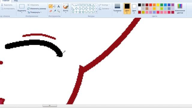Click the horizontal scrollbar thumb
The image size is (192, 108).
(x=50, y=106)
